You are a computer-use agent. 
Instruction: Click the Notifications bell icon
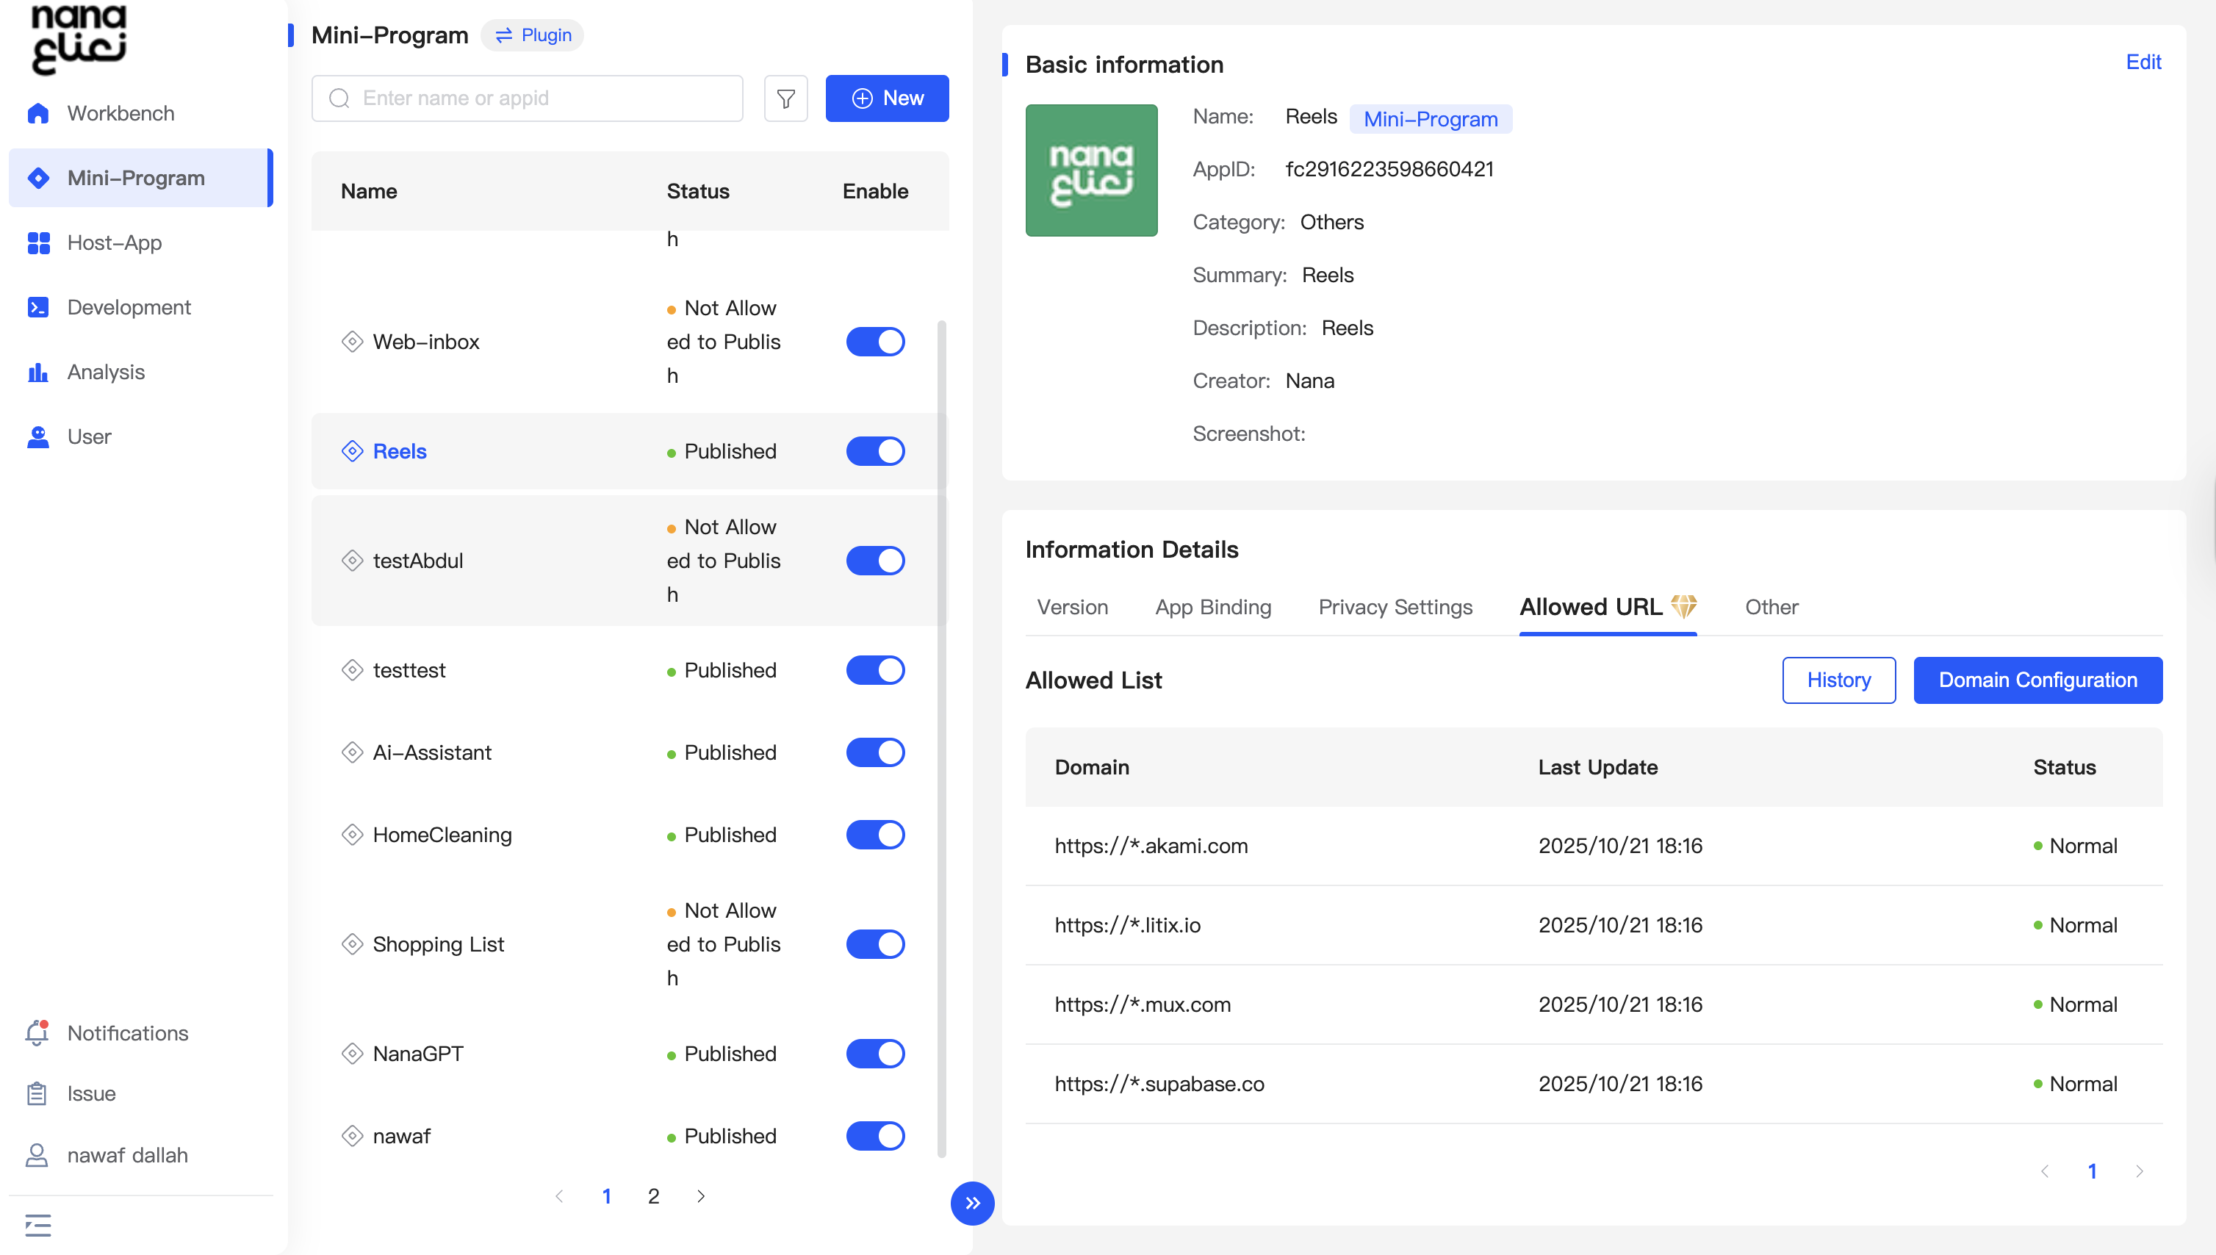[37, 1032]
